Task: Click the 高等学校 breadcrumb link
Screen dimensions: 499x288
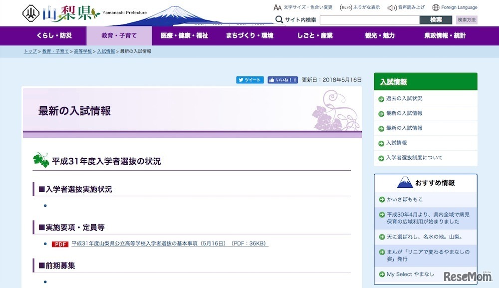Action: click(83, 51)
